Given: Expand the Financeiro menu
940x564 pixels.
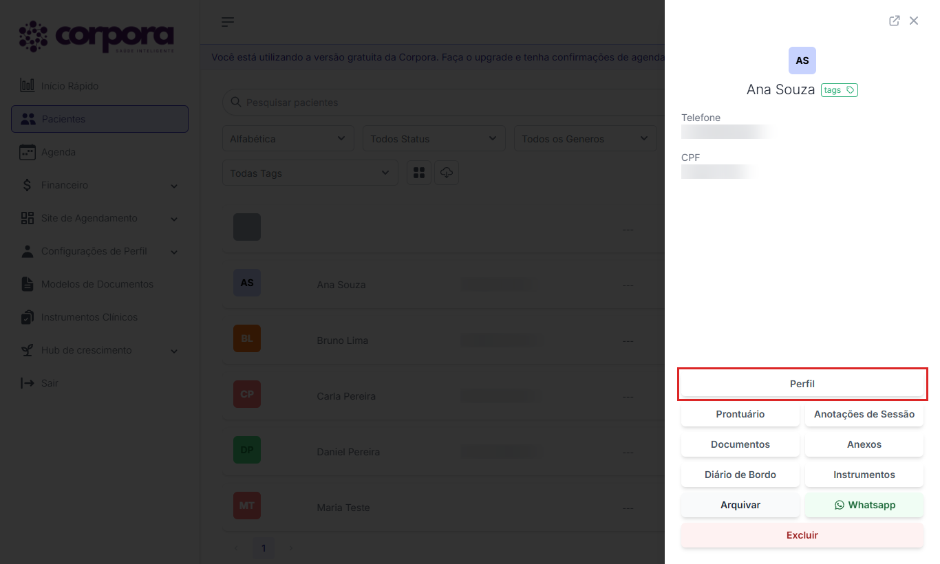Looking at the screenshot, I should coord(100,185).
